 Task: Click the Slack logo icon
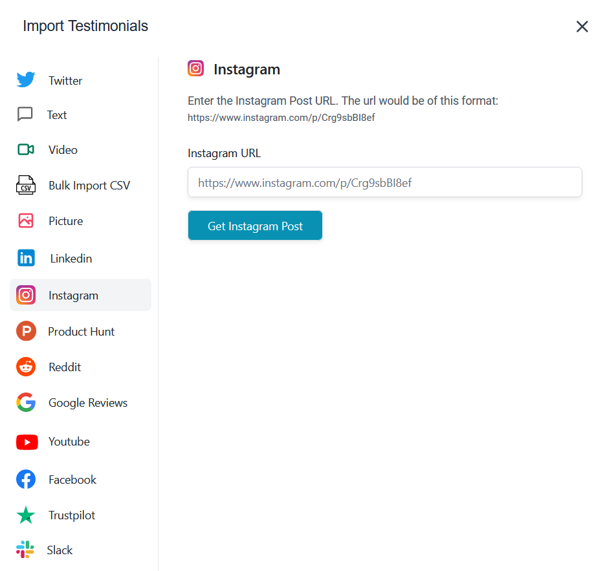click(25, 550)
